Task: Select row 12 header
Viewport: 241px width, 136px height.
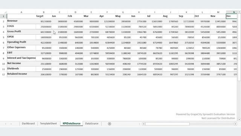Action: 3,74
